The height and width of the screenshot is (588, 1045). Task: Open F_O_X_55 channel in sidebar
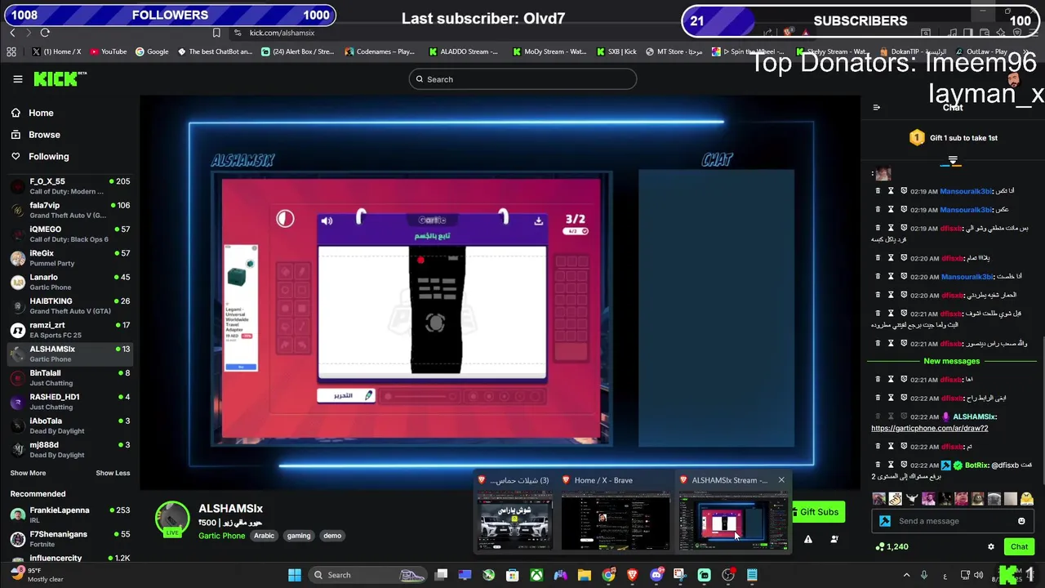tap(69, 186)
